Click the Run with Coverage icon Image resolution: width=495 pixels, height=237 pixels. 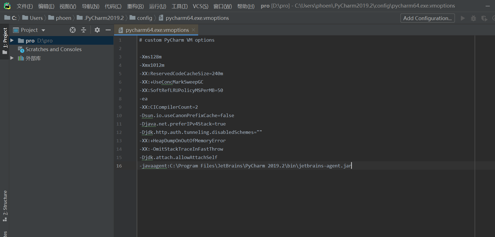tap(484, 18)
